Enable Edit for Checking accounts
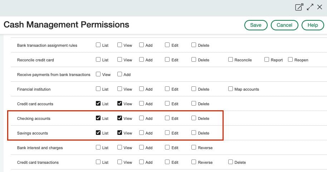This screenshot has width=327, height=172. (x=167, y=118)
